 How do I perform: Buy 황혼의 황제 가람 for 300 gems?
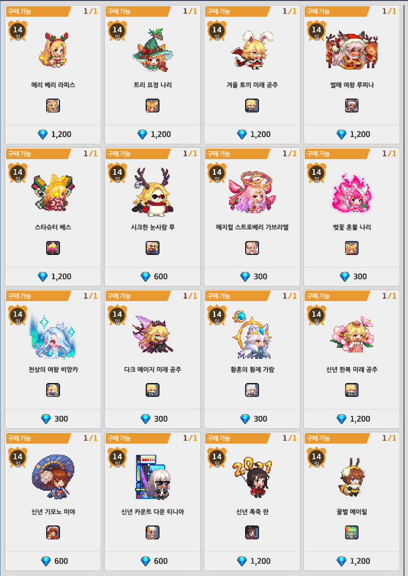click(252, 419)
